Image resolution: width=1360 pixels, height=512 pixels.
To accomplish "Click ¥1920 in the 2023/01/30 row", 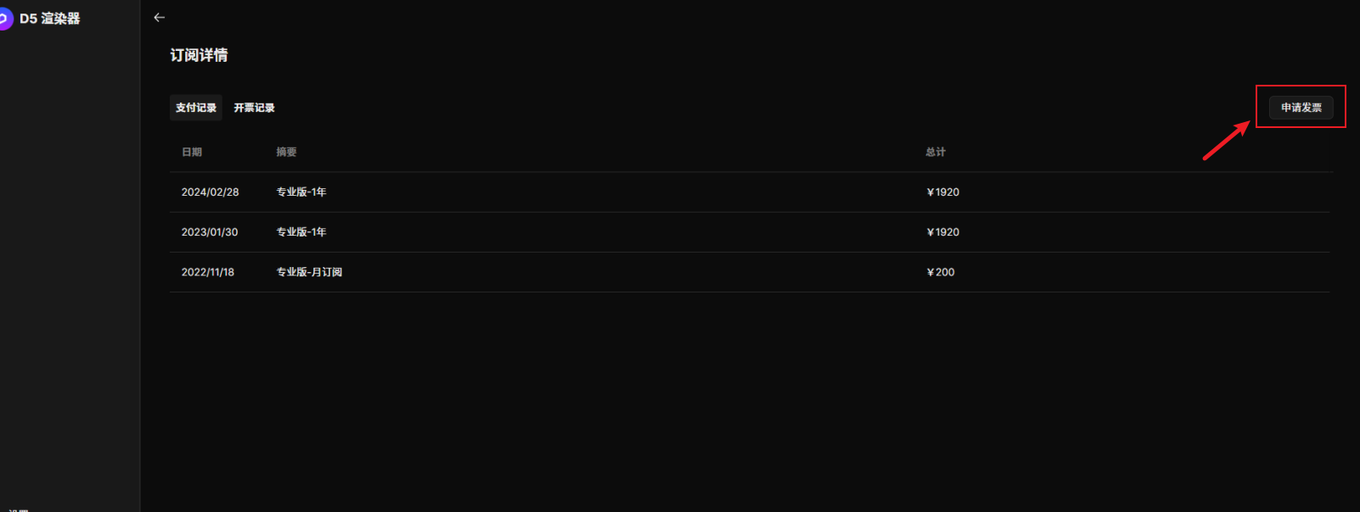I will (x=943, y=232).
